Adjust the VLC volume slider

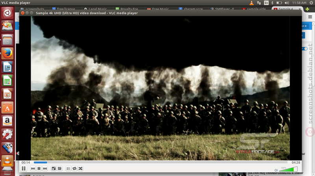(x=288, y=169)
